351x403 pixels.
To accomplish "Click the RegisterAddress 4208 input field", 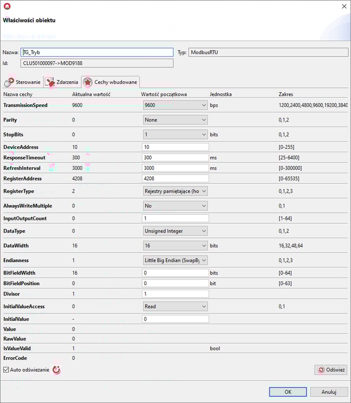I will pyautogui.click(x=175, y=179).
